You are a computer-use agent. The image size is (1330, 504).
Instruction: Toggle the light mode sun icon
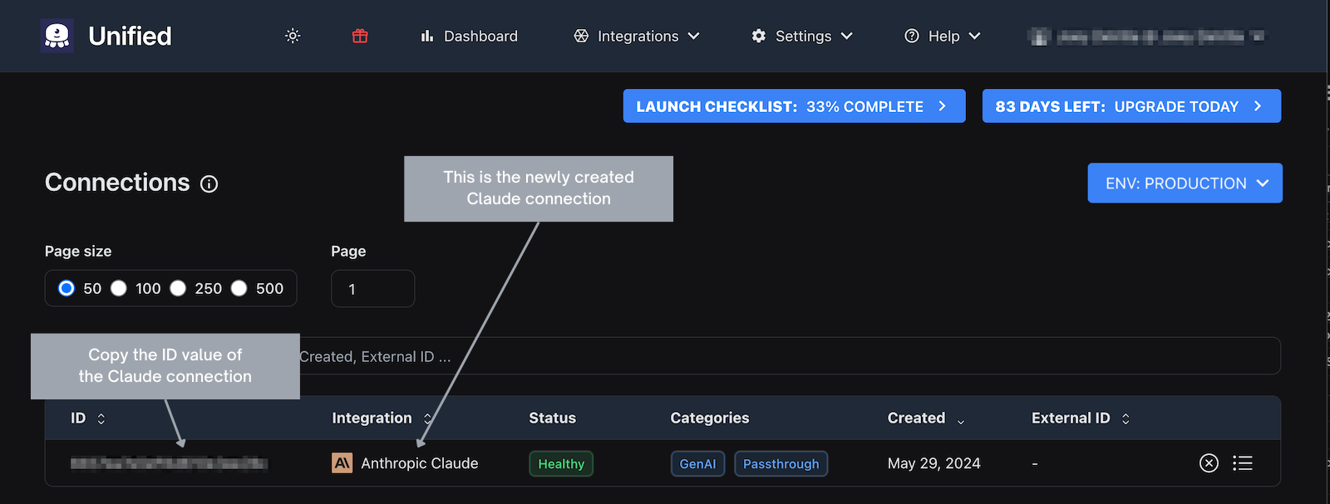coord(293,36)
